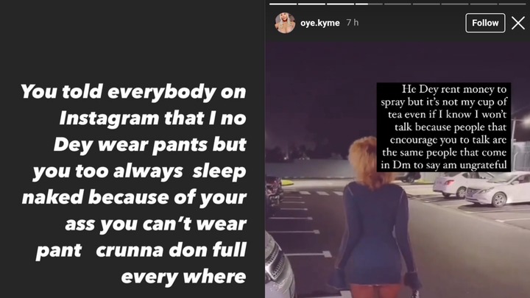Close the story with the X icon
The image size is (530, 298).
click(517, 23)
